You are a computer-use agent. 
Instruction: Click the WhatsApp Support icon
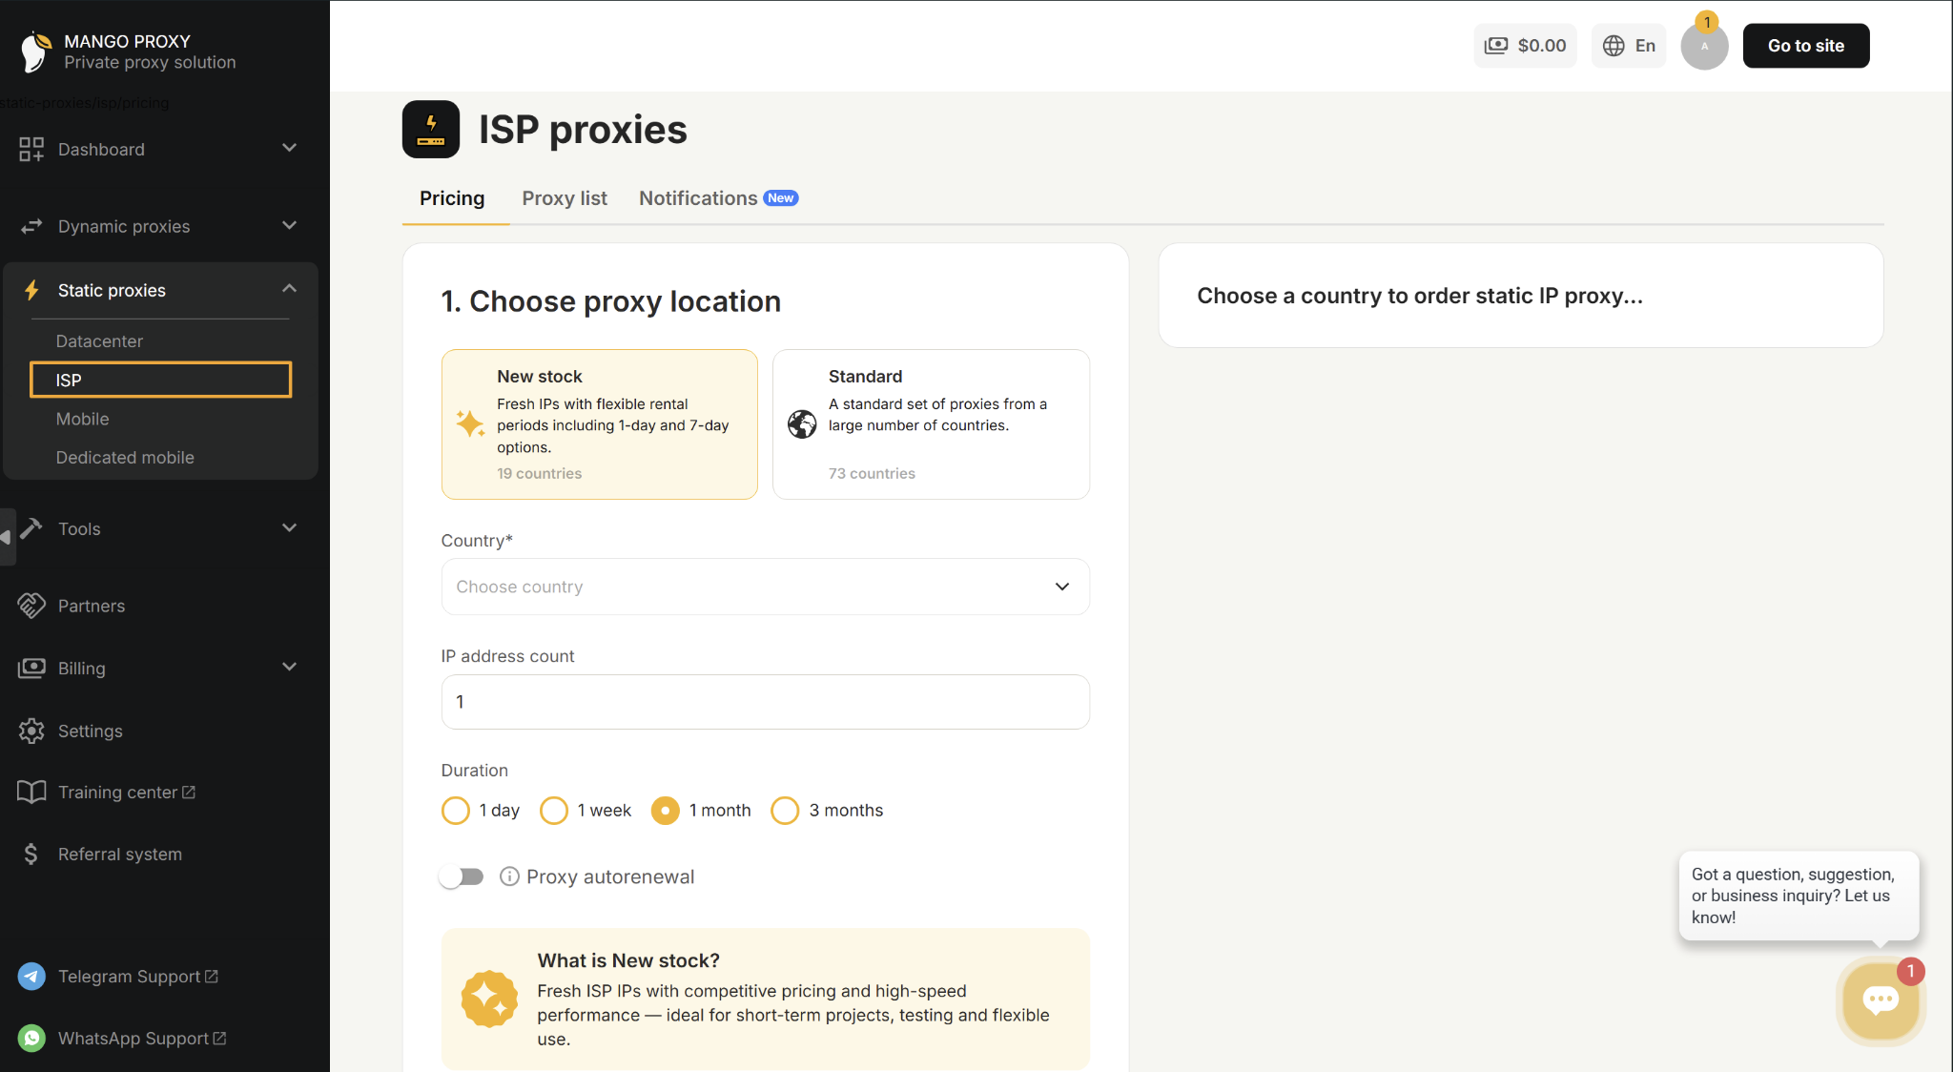[31, 1039]
